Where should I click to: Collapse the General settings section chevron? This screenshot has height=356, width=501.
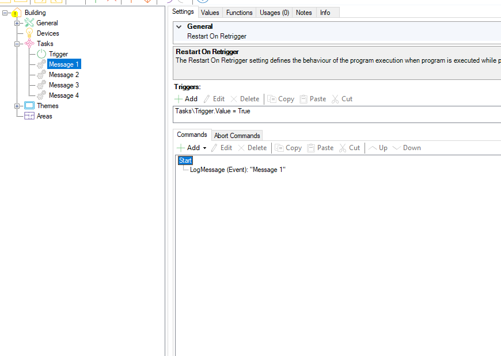pyautogui.click(x=179, y=26)
